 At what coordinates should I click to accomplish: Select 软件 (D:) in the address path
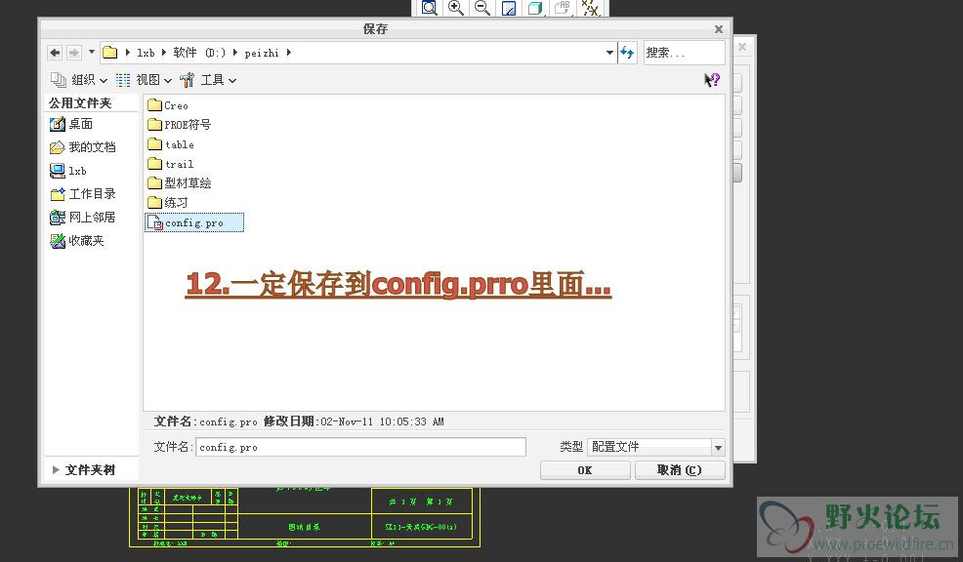[199, 53]
